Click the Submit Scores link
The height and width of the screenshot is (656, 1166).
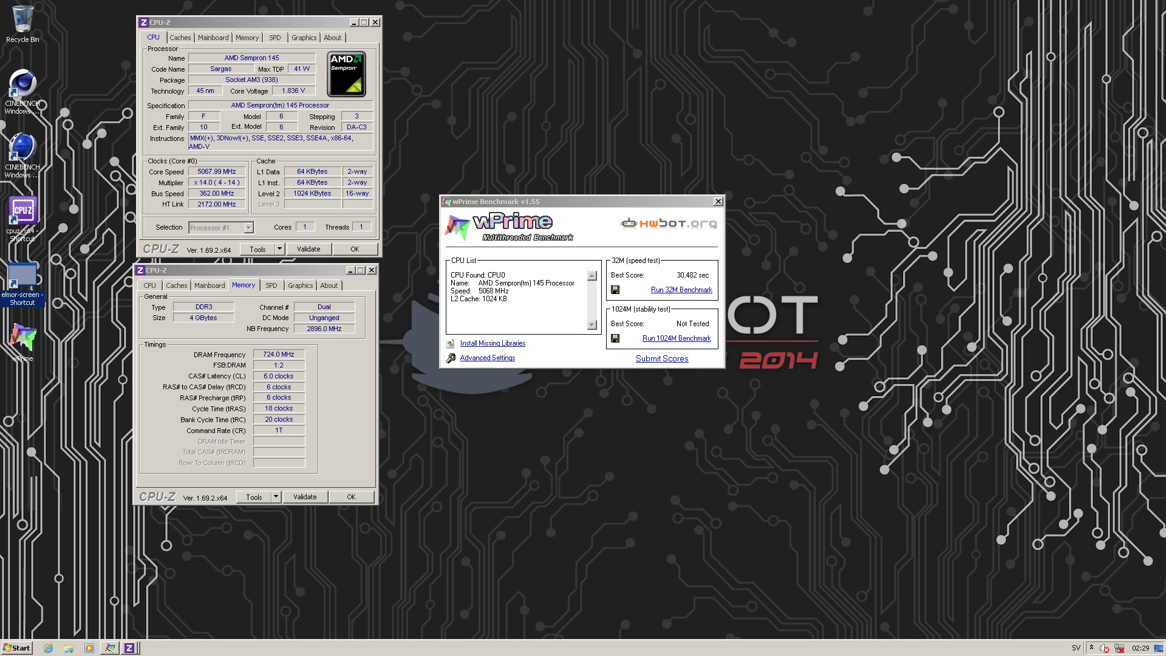662,358
